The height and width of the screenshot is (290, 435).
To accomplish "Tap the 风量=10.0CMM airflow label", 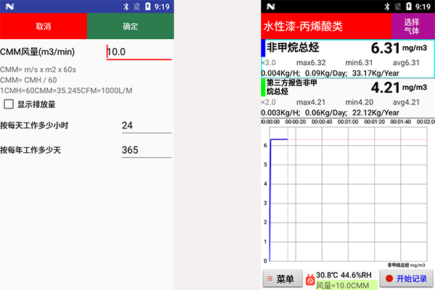I will (x=341, y=286).
